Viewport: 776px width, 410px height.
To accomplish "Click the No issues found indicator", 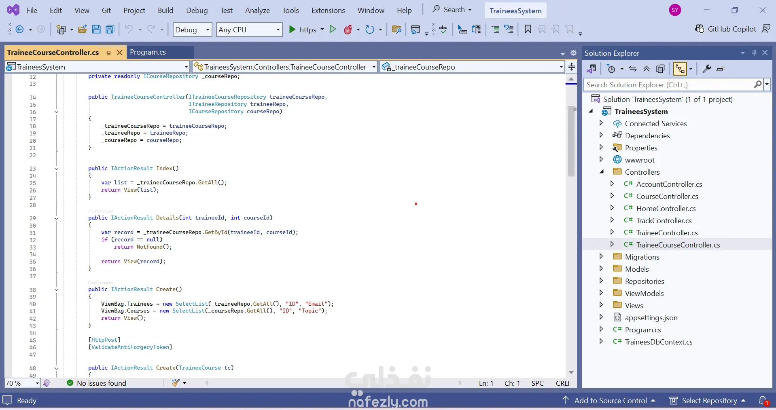I will 97,383.
